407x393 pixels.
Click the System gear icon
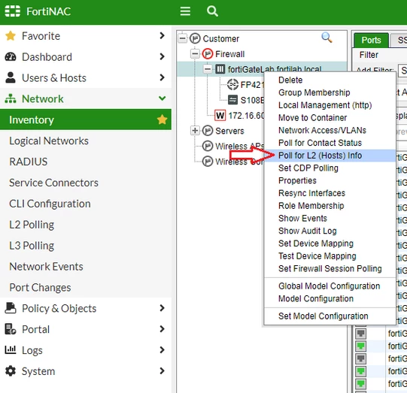click(x=11, y=371)
